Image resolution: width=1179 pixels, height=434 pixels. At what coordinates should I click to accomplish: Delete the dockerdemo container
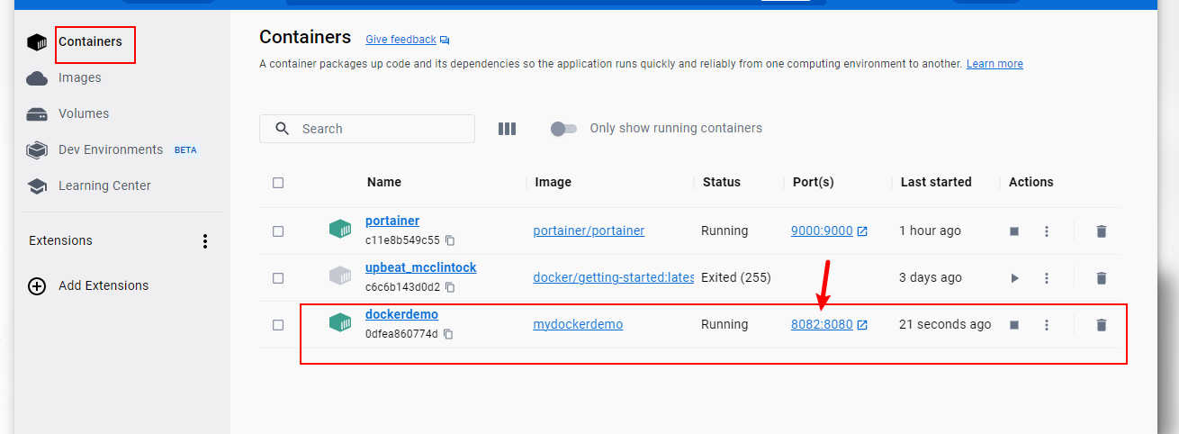[x=1101, y=325]
